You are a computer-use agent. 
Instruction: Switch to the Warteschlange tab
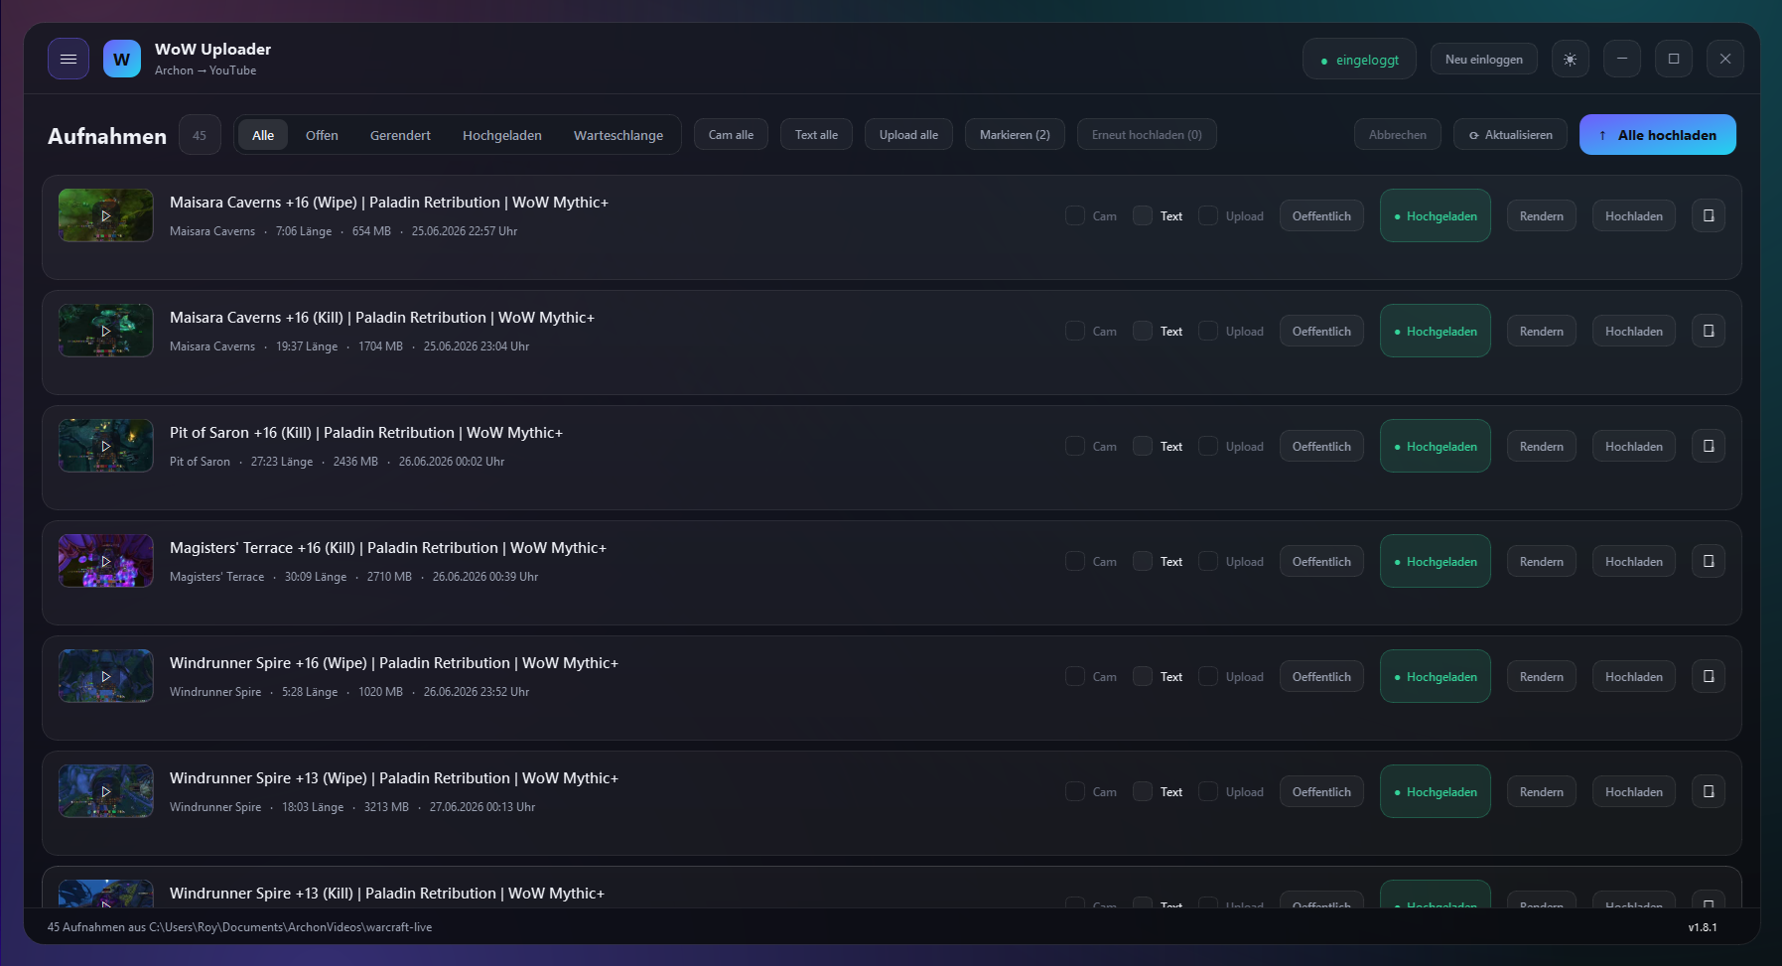coord(618,135)
